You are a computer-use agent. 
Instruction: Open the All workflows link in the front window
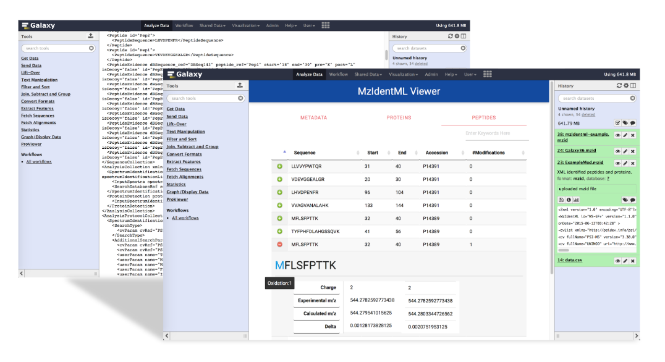[185, 218]
